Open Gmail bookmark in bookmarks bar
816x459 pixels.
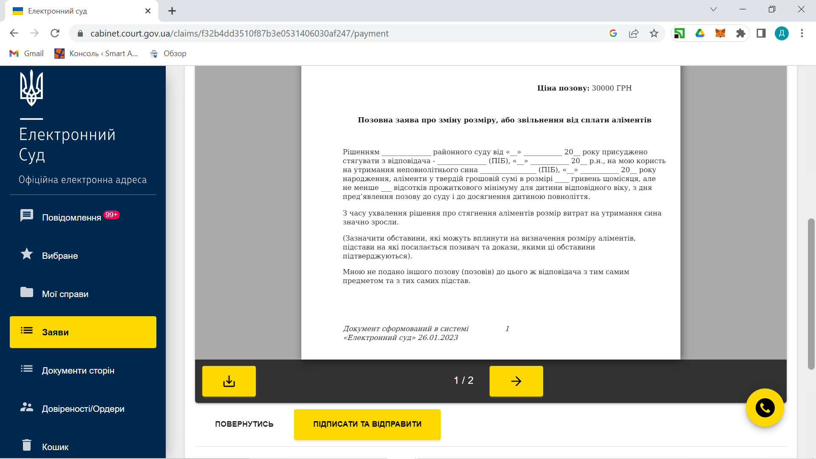click(x=26, y=54)
